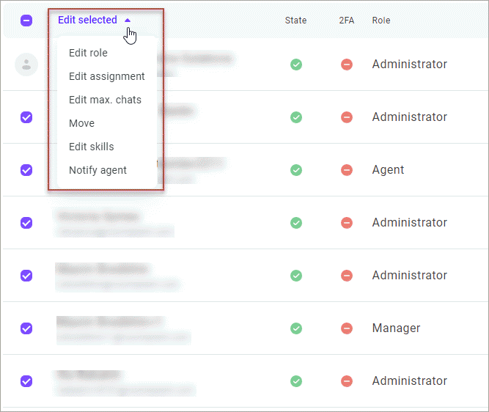Uncheck the Agent row checkbox

coord(26,170)
